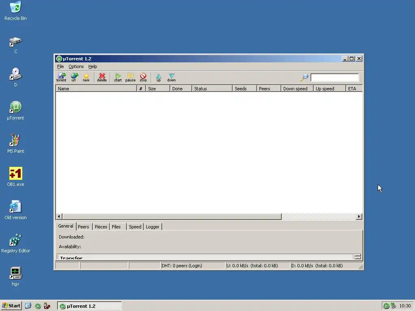Select the hgv desktop shortcut

point(15,277)
